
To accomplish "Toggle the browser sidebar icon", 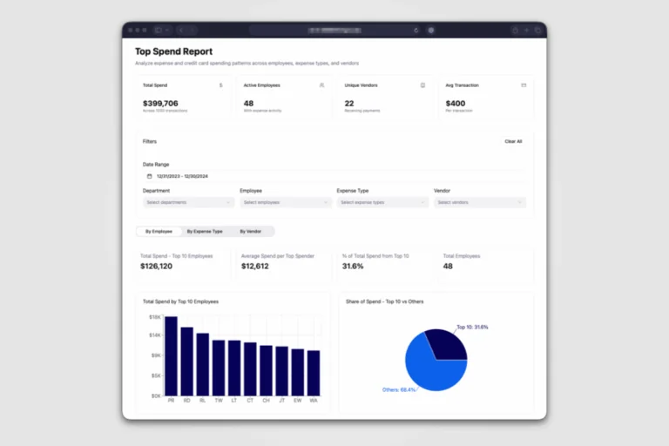I will (x=159, y=30).
